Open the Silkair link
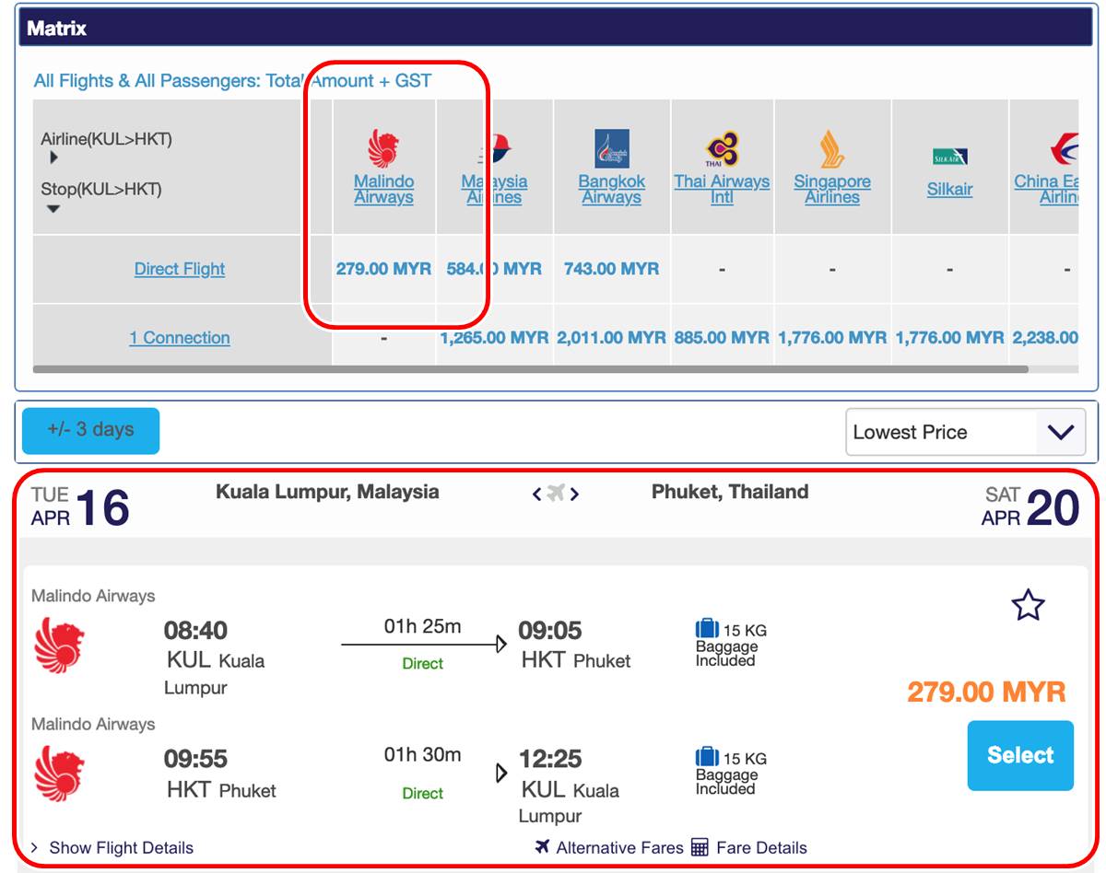 949,189
